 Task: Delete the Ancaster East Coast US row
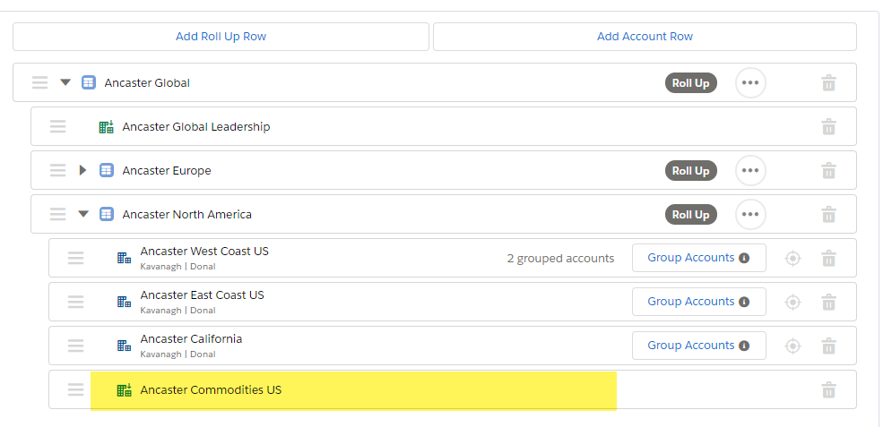pyautogui.click(x=829, y=302)
